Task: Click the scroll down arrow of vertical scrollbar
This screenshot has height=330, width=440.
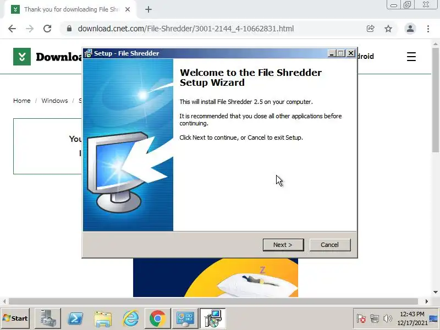Action: [435, 292]
